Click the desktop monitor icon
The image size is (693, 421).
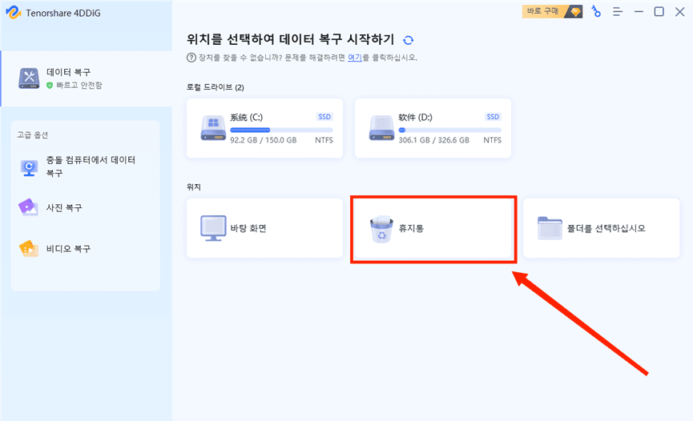click(x=213, y=228)
